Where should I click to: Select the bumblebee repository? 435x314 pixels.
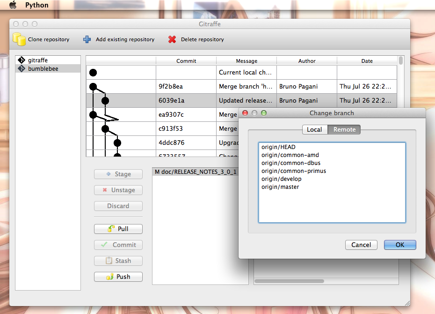pyautogui.click(x=48, y=68)
